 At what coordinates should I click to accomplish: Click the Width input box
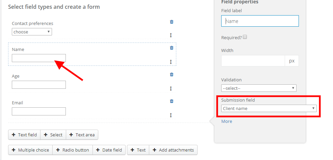point(253,61)
